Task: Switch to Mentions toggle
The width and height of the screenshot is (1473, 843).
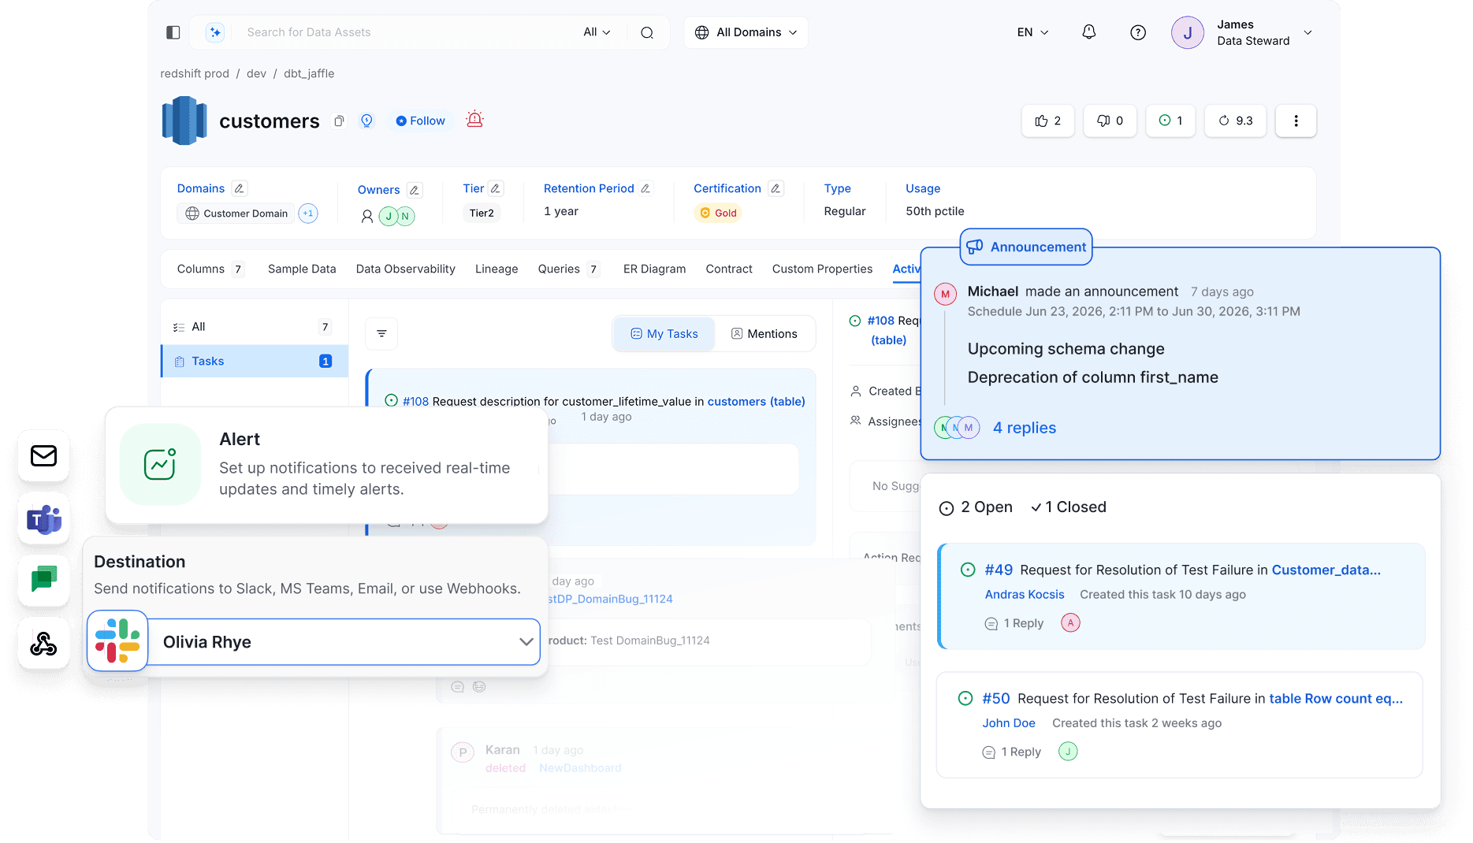Action: point(764,334)
